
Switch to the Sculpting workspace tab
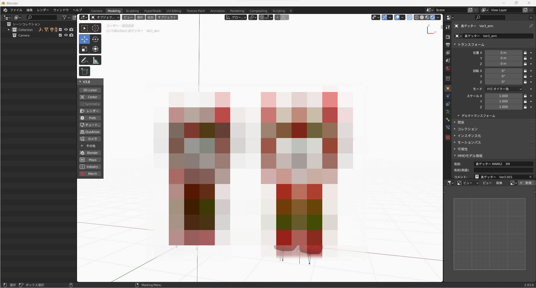(132, 11)
